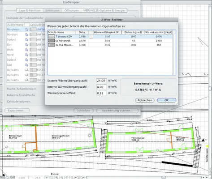
Task: Click the Schließen button in EcoDesigner
Action: pyautogui.click(x=83, y=111)
